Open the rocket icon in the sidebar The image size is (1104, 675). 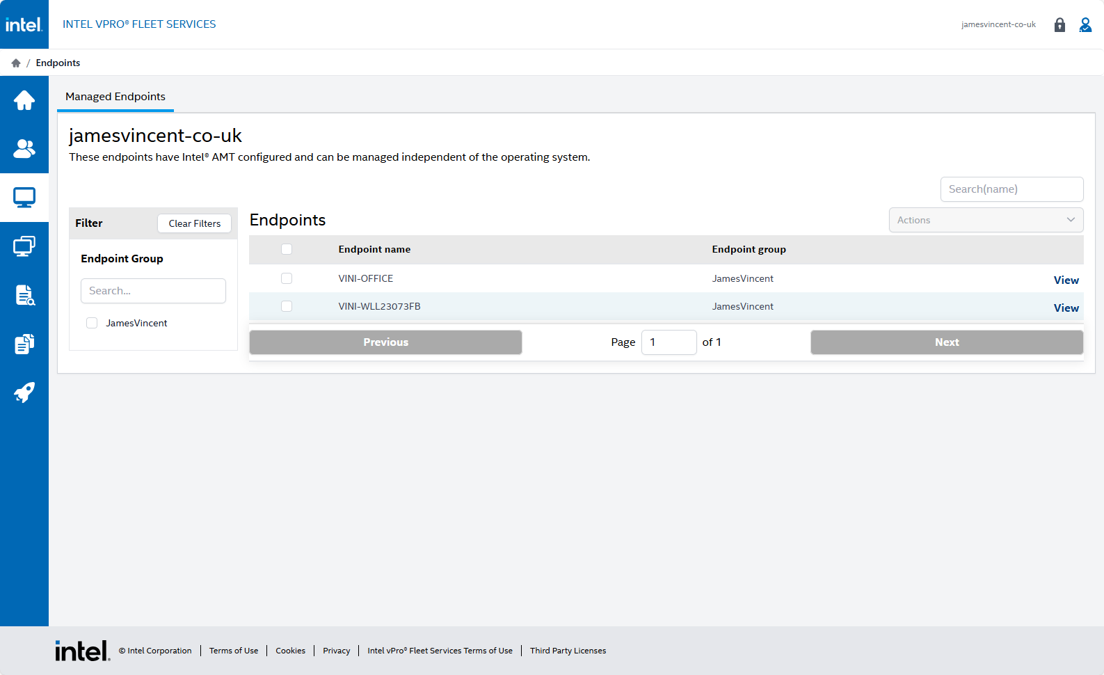coord(24,392)
